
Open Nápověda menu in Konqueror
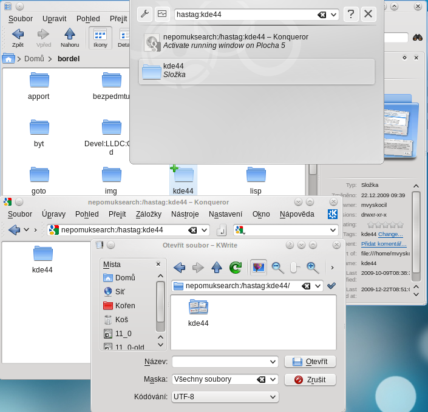(x=297, y=214)
